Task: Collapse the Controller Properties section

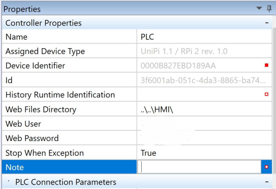Action: 267,23
